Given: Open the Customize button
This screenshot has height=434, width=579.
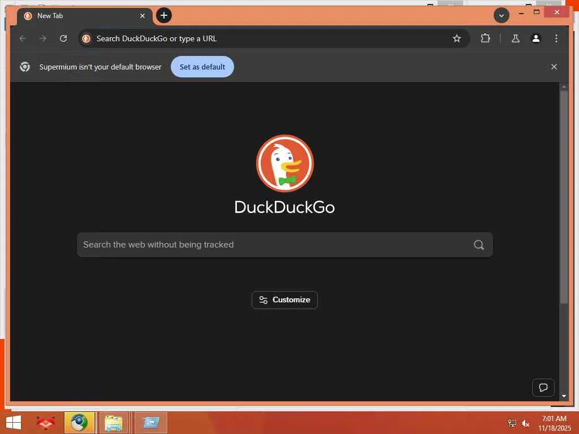Looking at the screenshot, I should click(x=285, y=300).
